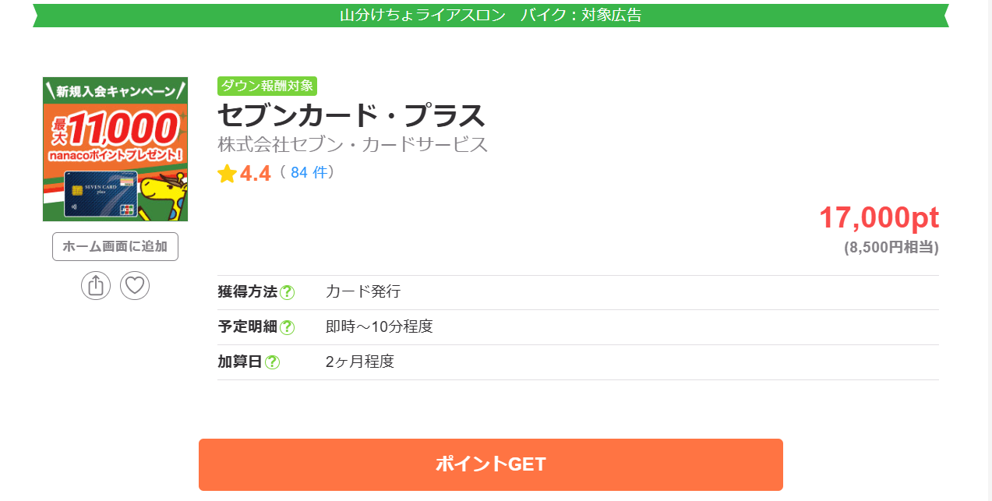Viewport: 992px width, 501px height.
Task: Click the heart favorite icon
Action: [x=135, y=285]
